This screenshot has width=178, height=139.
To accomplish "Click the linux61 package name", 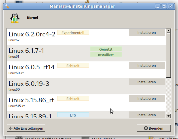I will (14, 57).
